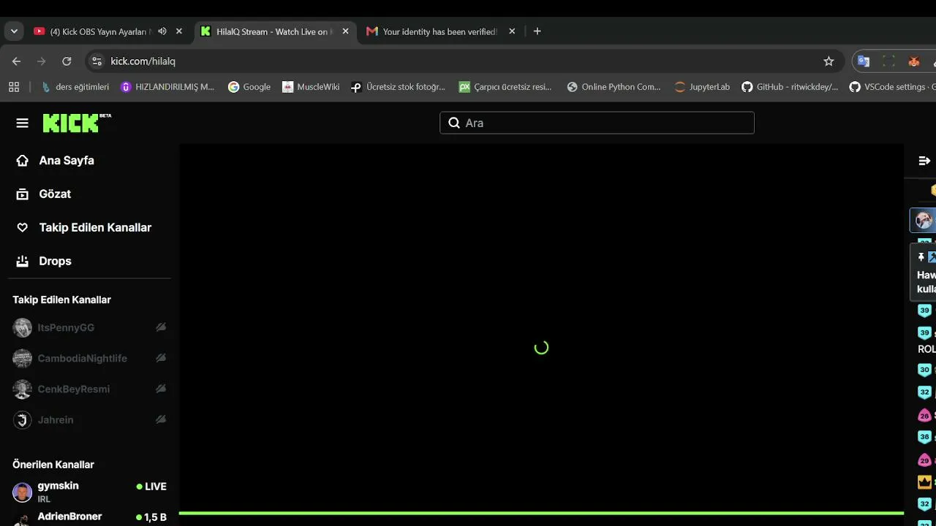Click the heart icon beside Takip Edilen Kanallar

tap(23, 227)
